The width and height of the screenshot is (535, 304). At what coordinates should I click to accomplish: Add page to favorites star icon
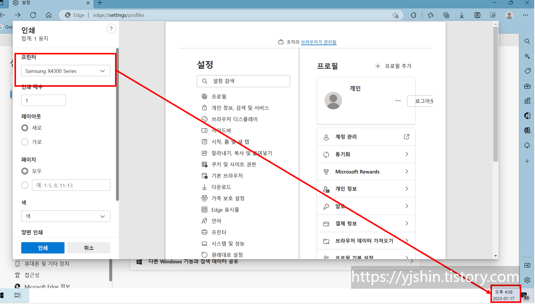coord(395,15)
